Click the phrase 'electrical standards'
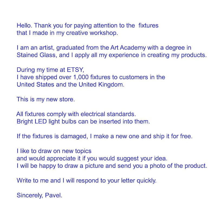 (x=108, y=114)
